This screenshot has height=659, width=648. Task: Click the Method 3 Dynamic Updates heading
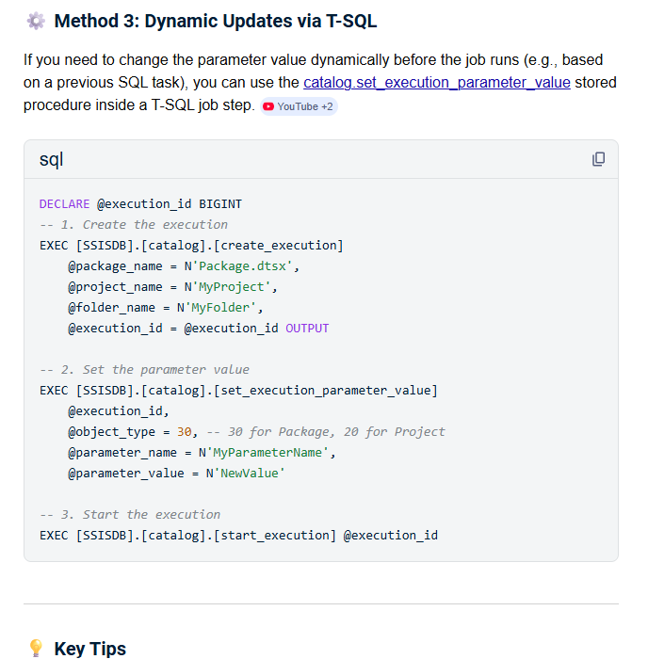216,20
